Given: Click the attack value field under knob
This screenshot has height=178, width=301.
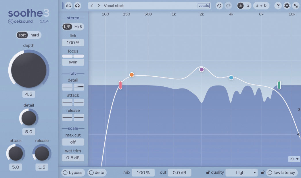Looking at the screenshot, I should [x=16, y=167].
